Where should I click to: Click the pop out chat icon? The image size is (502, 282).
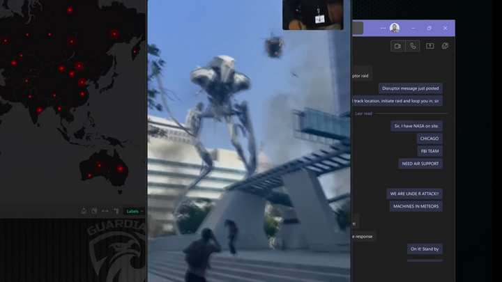click(x=445, y=46)
